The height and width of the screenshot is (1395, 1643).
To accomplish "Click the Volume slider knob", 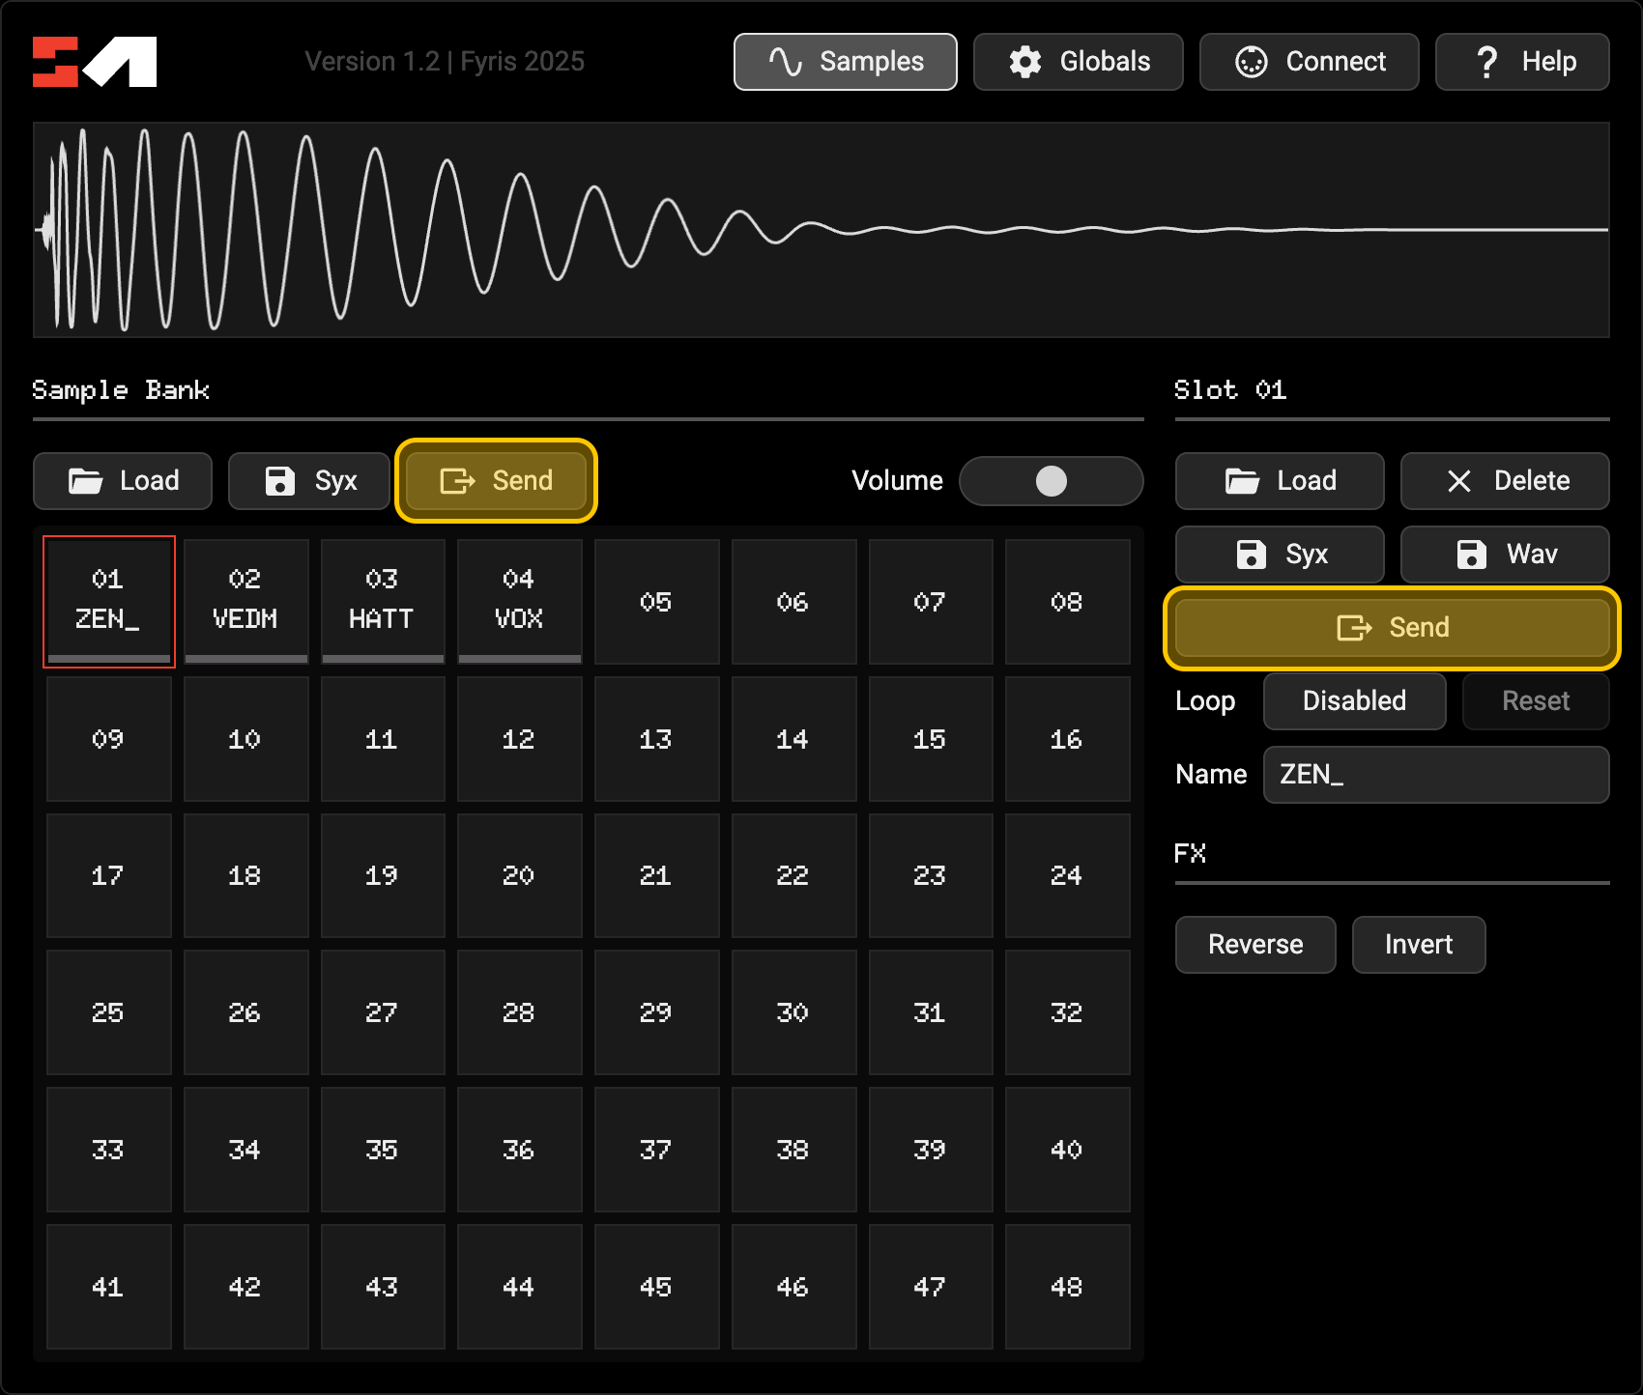I will (1052, 481).
